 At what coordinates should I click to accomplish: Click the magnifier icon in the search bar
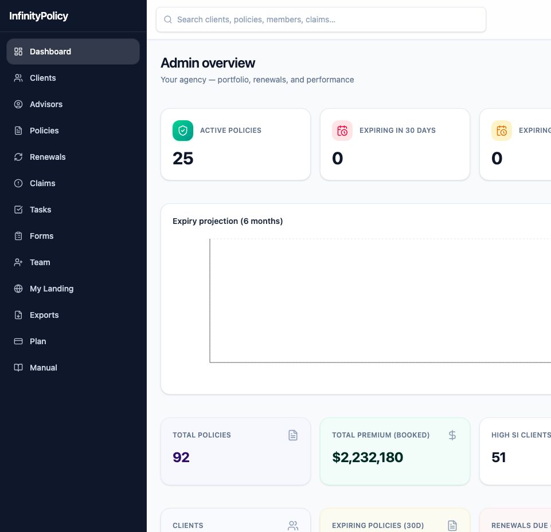[168, 19]
